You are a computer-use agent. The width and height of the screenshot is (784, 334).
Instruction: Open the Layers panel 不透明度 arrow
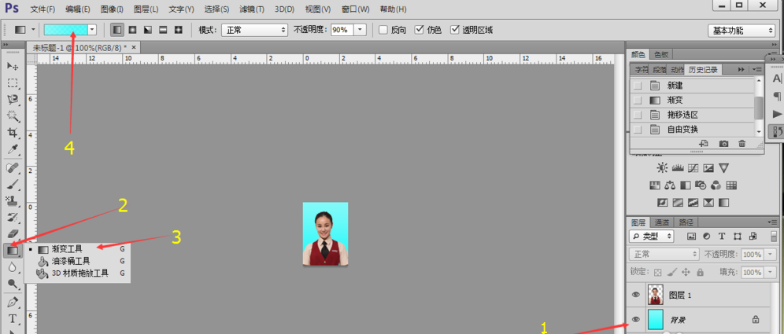point(771,254)
